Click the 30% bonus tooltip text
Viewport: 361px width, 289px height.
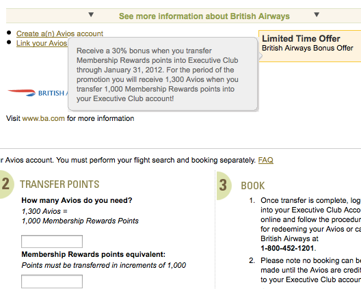pos(157,74)
